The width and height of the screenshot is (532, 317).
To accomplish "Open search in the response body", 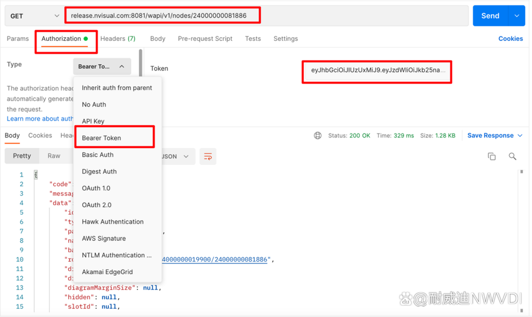I will [x=512, y=156].
